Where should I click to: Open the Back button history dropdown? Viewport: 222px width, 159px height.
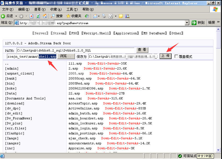click(16, 16)
